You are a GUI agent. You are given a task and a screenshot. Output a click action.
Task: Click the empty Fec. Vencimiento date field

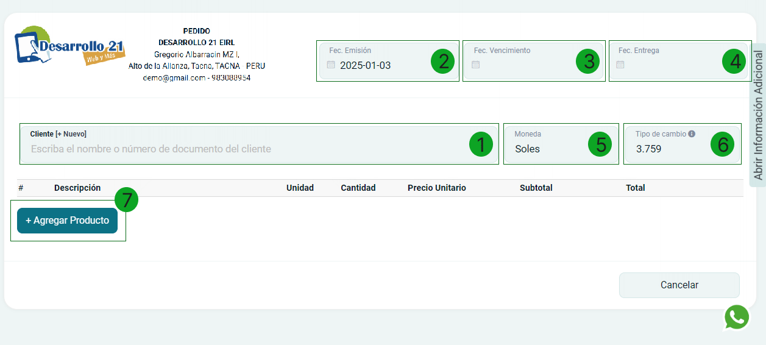point(524,65)
